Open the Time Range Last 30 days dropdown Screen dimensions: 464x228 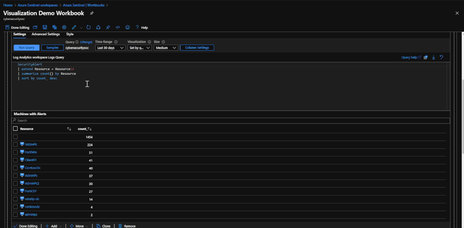click(x=111, y=48)
